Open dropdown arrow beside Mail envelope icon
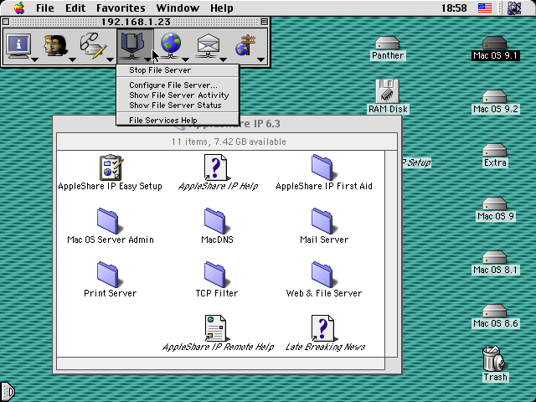This screenshot has width=536, height=402. (x=224, y=59)
